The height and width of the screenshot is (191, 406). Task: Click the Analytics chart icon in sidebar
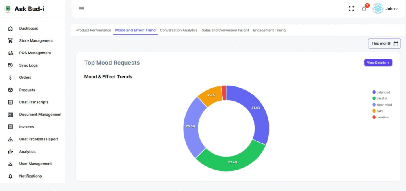coord(11,151)
